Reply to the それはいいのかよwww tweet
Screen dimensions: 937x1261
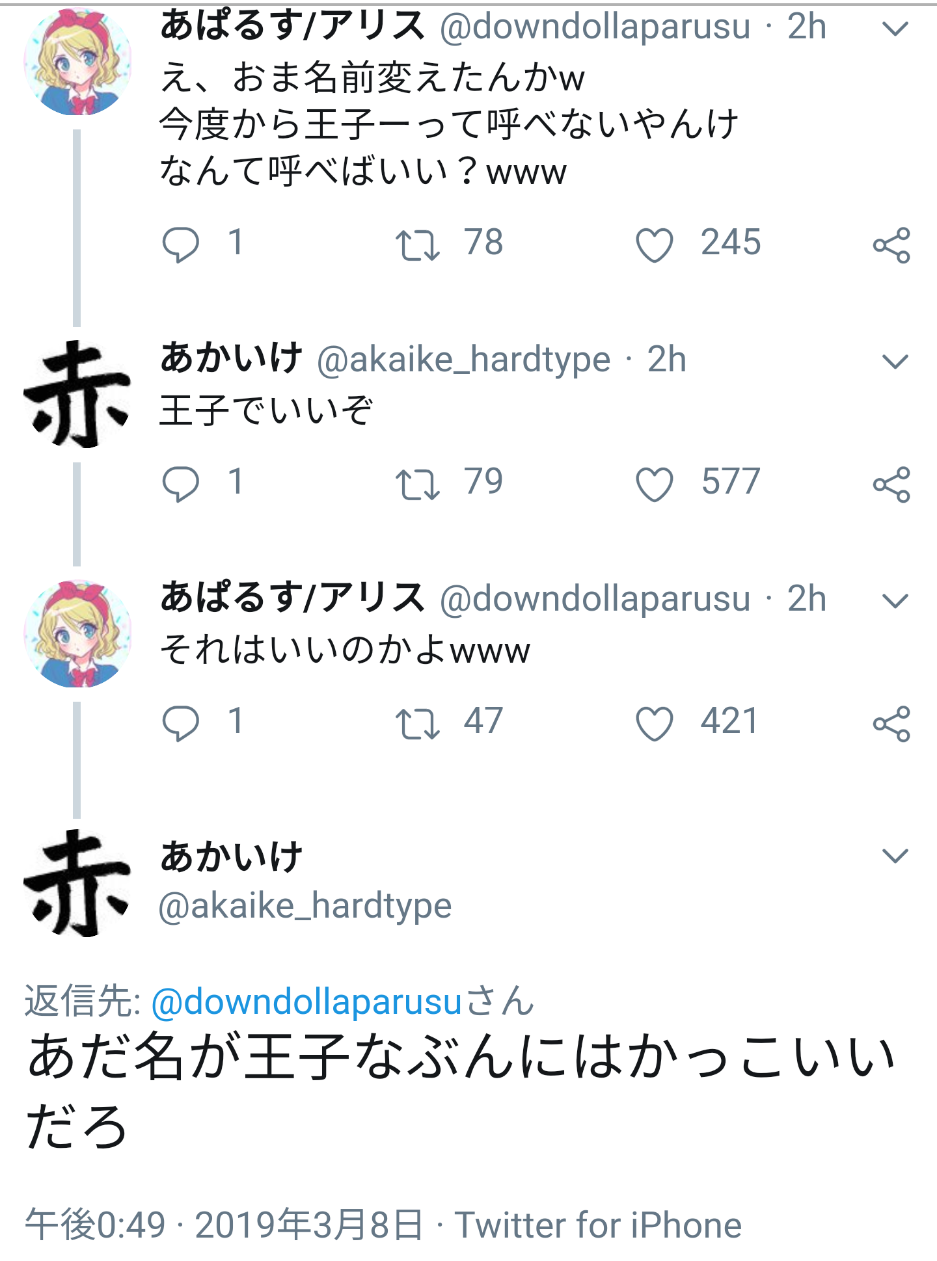(x=180, y=723)
